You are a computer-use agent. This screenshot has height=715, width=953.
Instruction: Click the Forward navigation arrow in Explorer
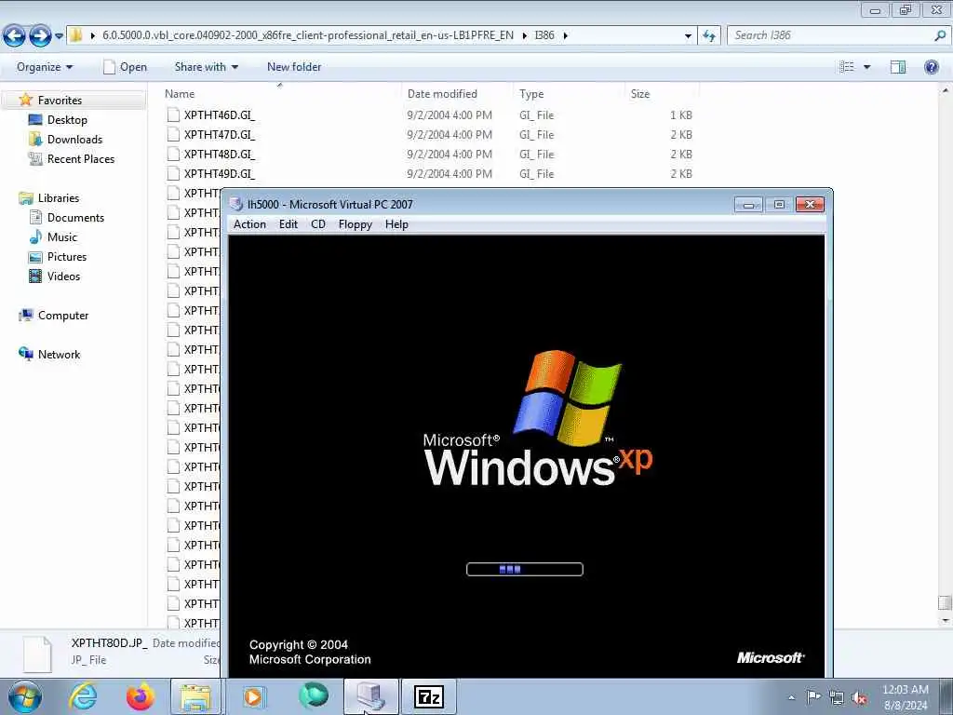[x=40, y=36]
